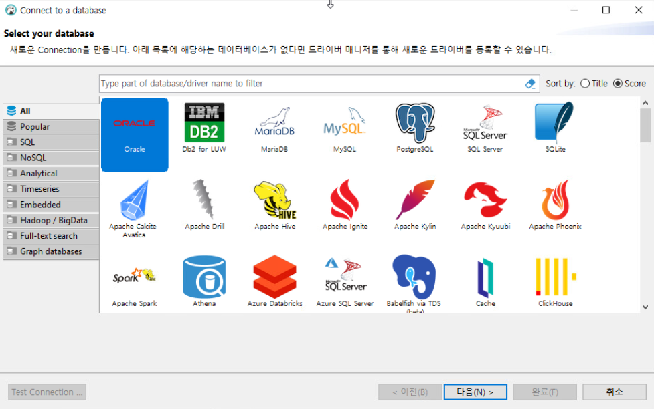Select the Azure Databricks icon
This screenshot has width=654, height=409.
pos(275,281)
